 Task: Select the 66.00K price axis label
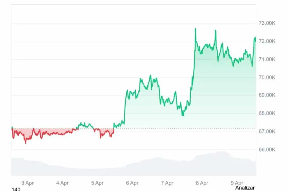[x=267, y=149]
